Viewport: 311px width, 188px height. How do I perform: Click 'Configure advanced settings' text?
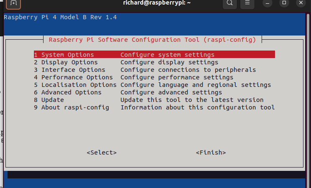171,92
